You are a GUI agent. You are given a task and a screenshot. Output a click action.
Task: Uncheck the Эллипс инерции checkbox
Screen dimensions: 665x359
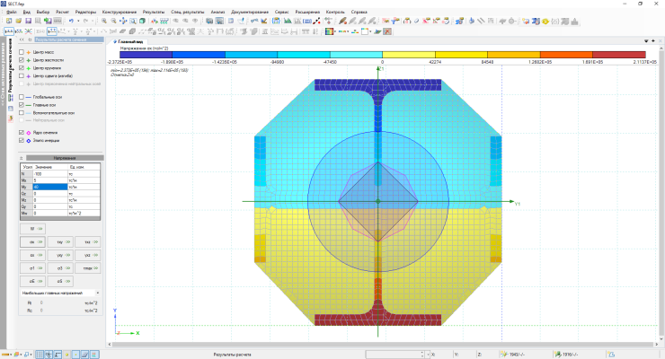point(22,141)
